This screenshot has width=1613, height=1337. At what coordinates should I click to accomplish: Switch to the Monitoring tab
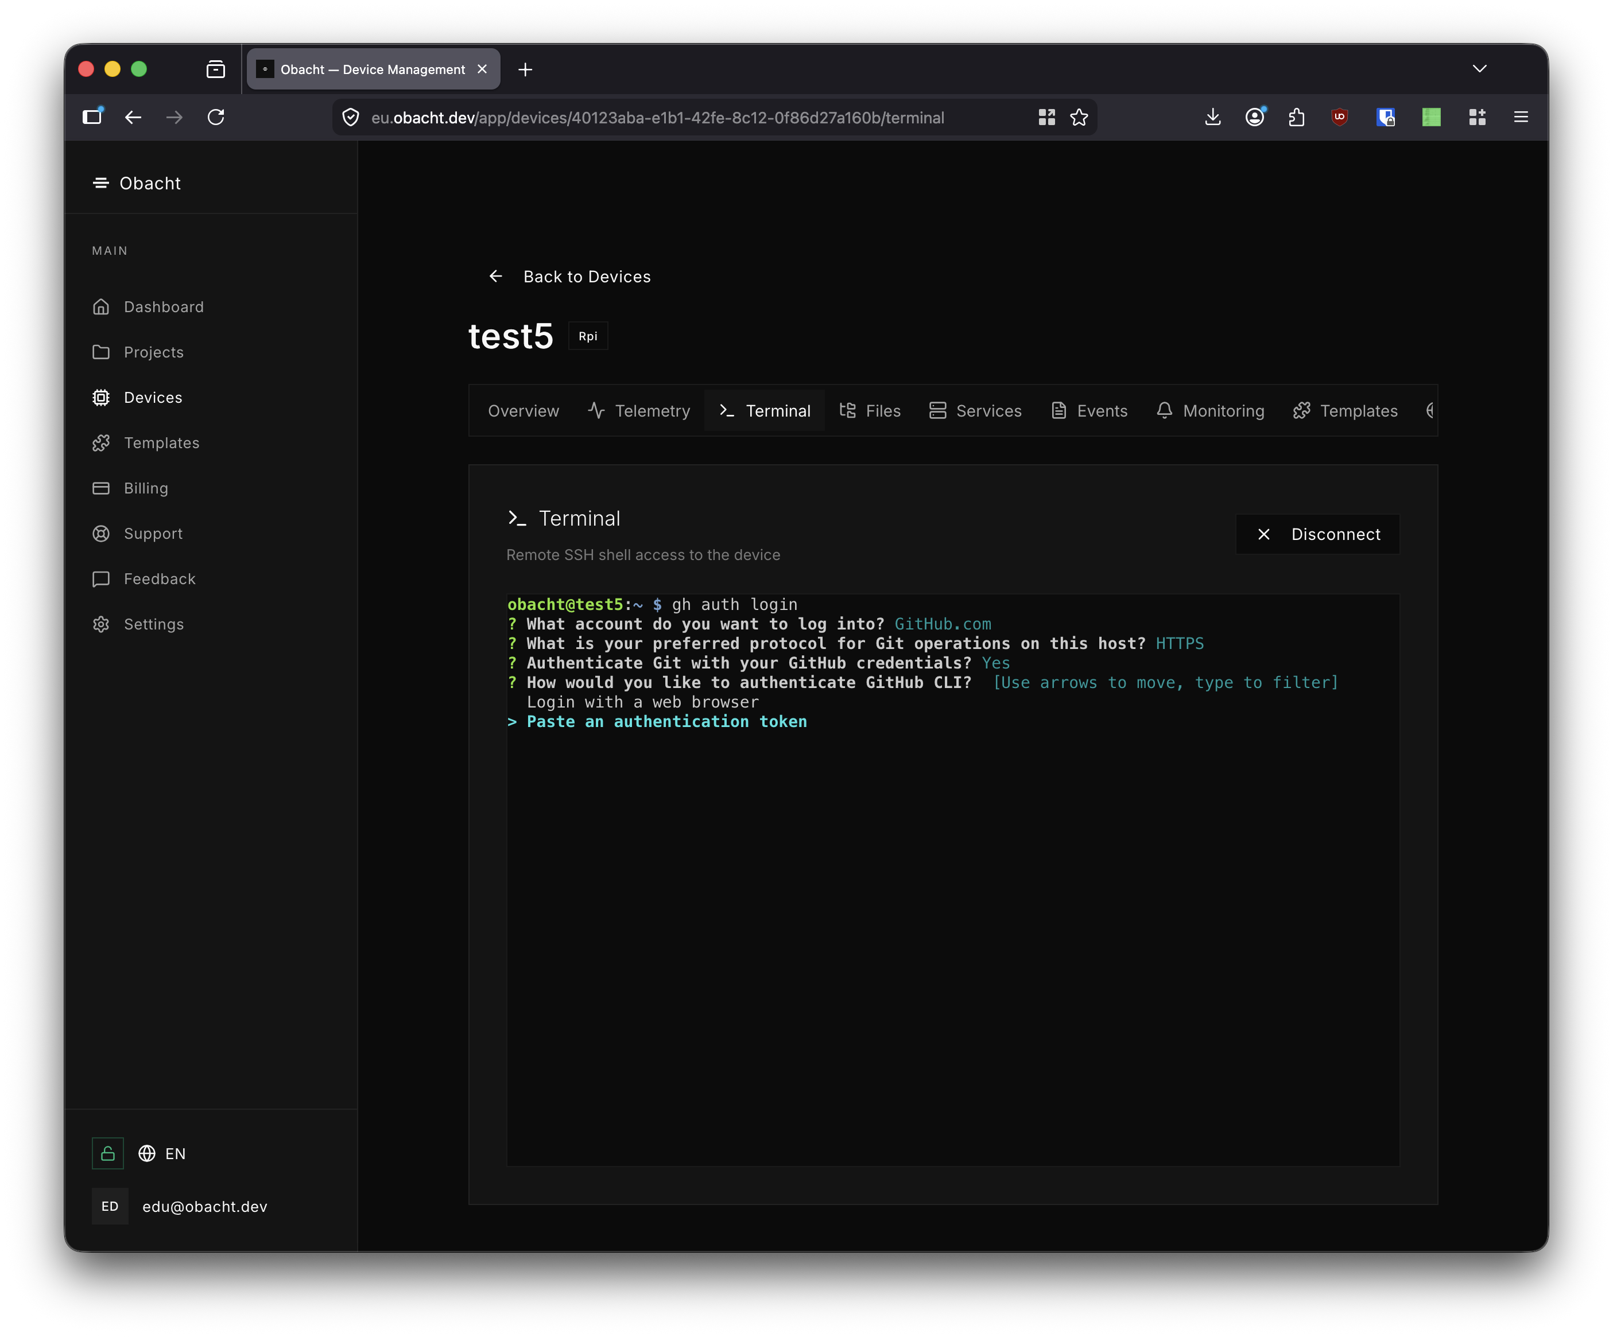(x=1211, y=411)
